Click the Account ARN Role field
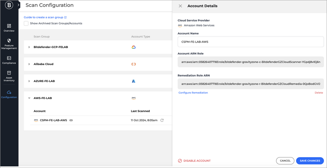327x168 pixels. pos(251,62)
